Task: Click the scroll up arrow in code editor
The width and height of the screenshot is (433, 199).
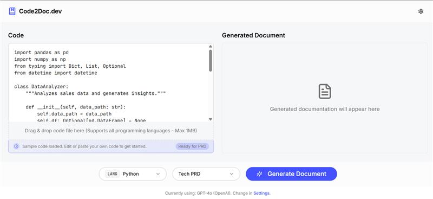Action: 211,47
